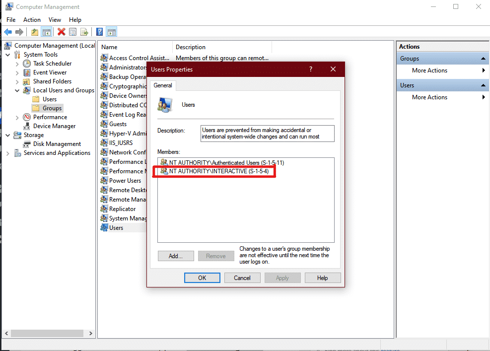Select the Event Log Readers group row

(124, 115)
